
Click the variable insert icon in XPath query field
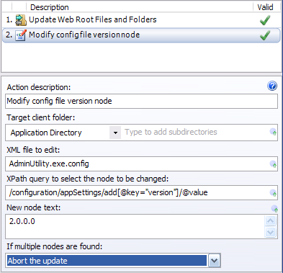(273, 193)
